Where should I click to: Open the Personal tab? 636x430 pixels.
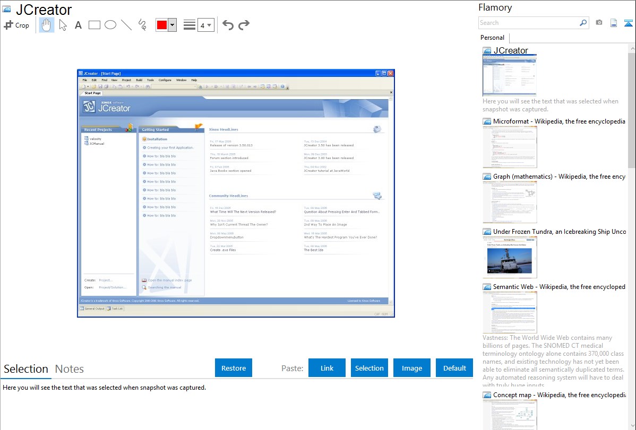pos(492,38)
